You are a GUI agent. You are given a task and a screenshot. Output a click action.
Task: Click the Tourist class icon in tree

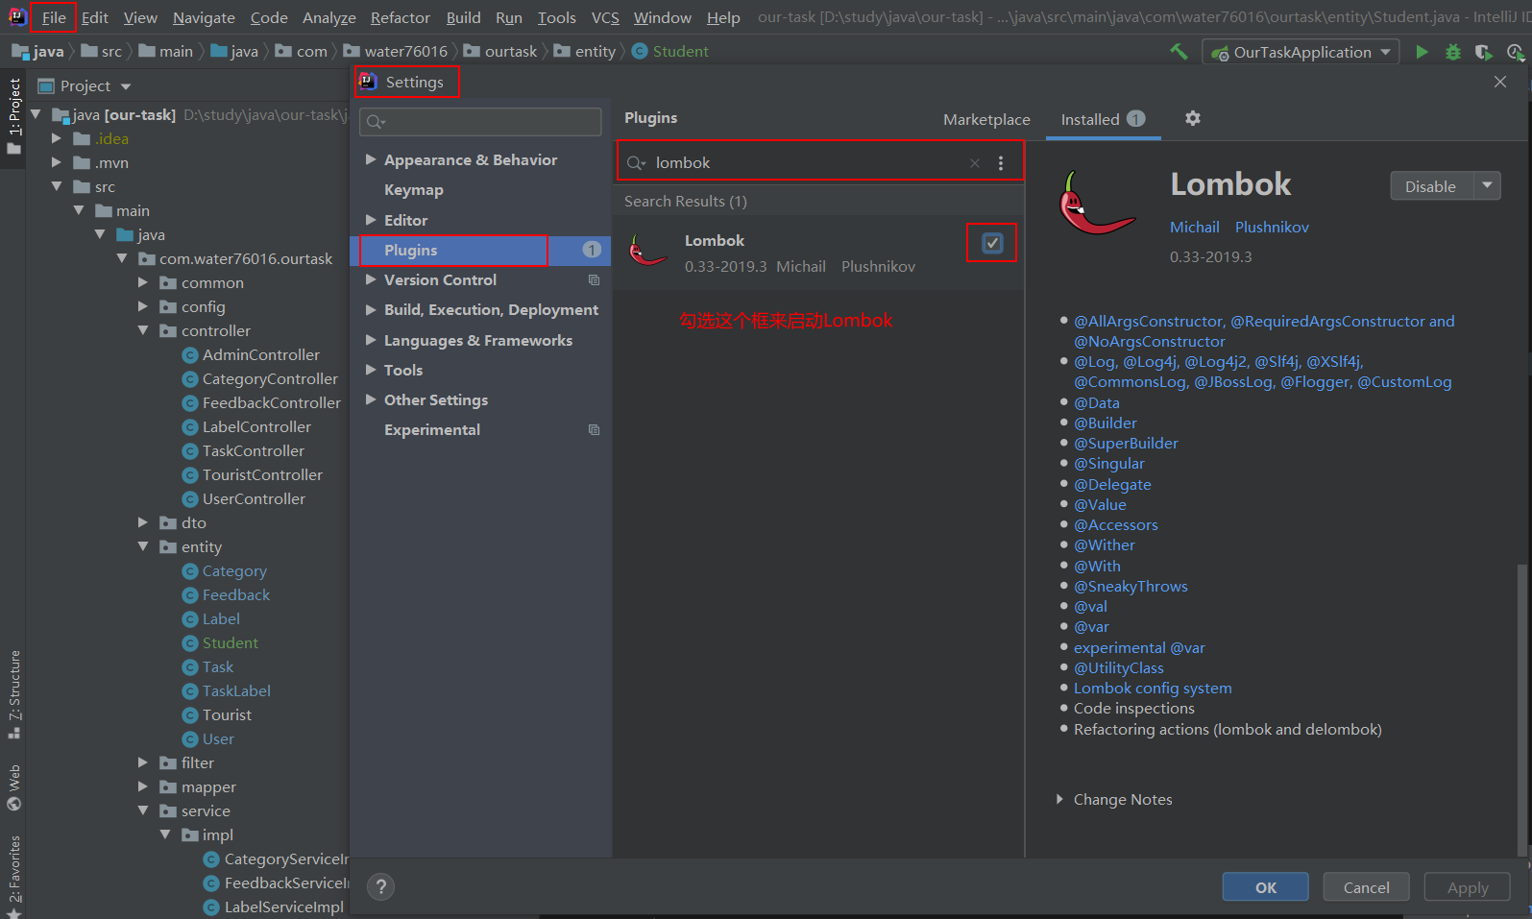[190, 715]
